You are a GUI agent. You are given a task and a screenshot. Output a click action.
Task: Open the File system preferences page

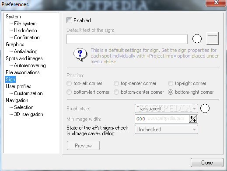coord(25,24)
